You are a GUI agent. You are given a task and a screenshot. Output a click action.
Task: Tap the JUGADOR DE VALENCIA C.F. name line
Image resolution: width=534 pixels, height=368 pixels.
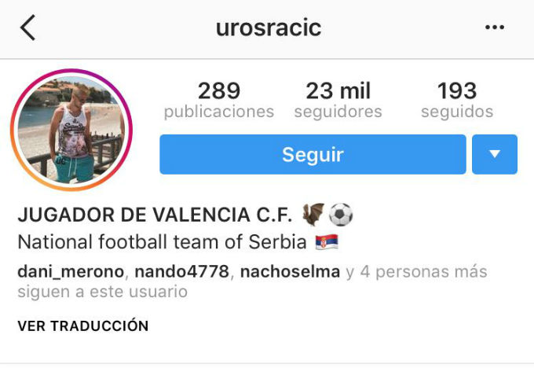point(155,215)
